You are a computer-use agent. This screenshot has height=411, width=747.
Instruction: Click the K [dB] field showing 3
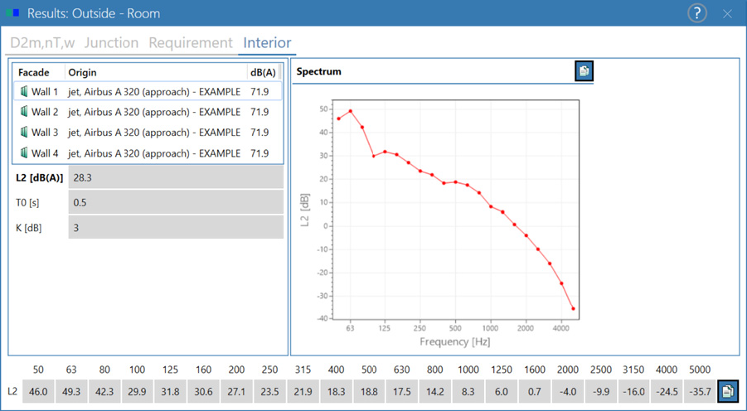[176, 228]
